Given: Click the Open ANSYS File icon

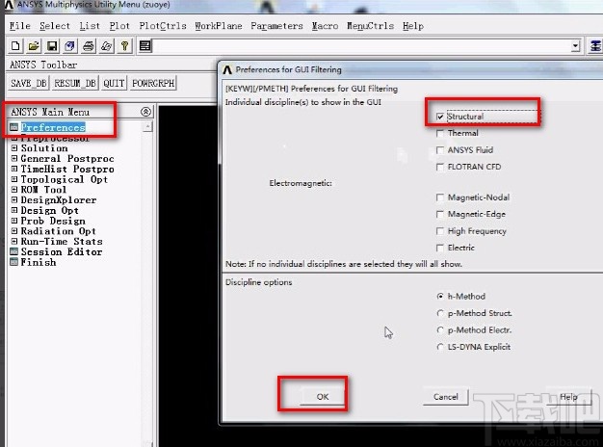Looking at the screenshot, I should point(34,46).
